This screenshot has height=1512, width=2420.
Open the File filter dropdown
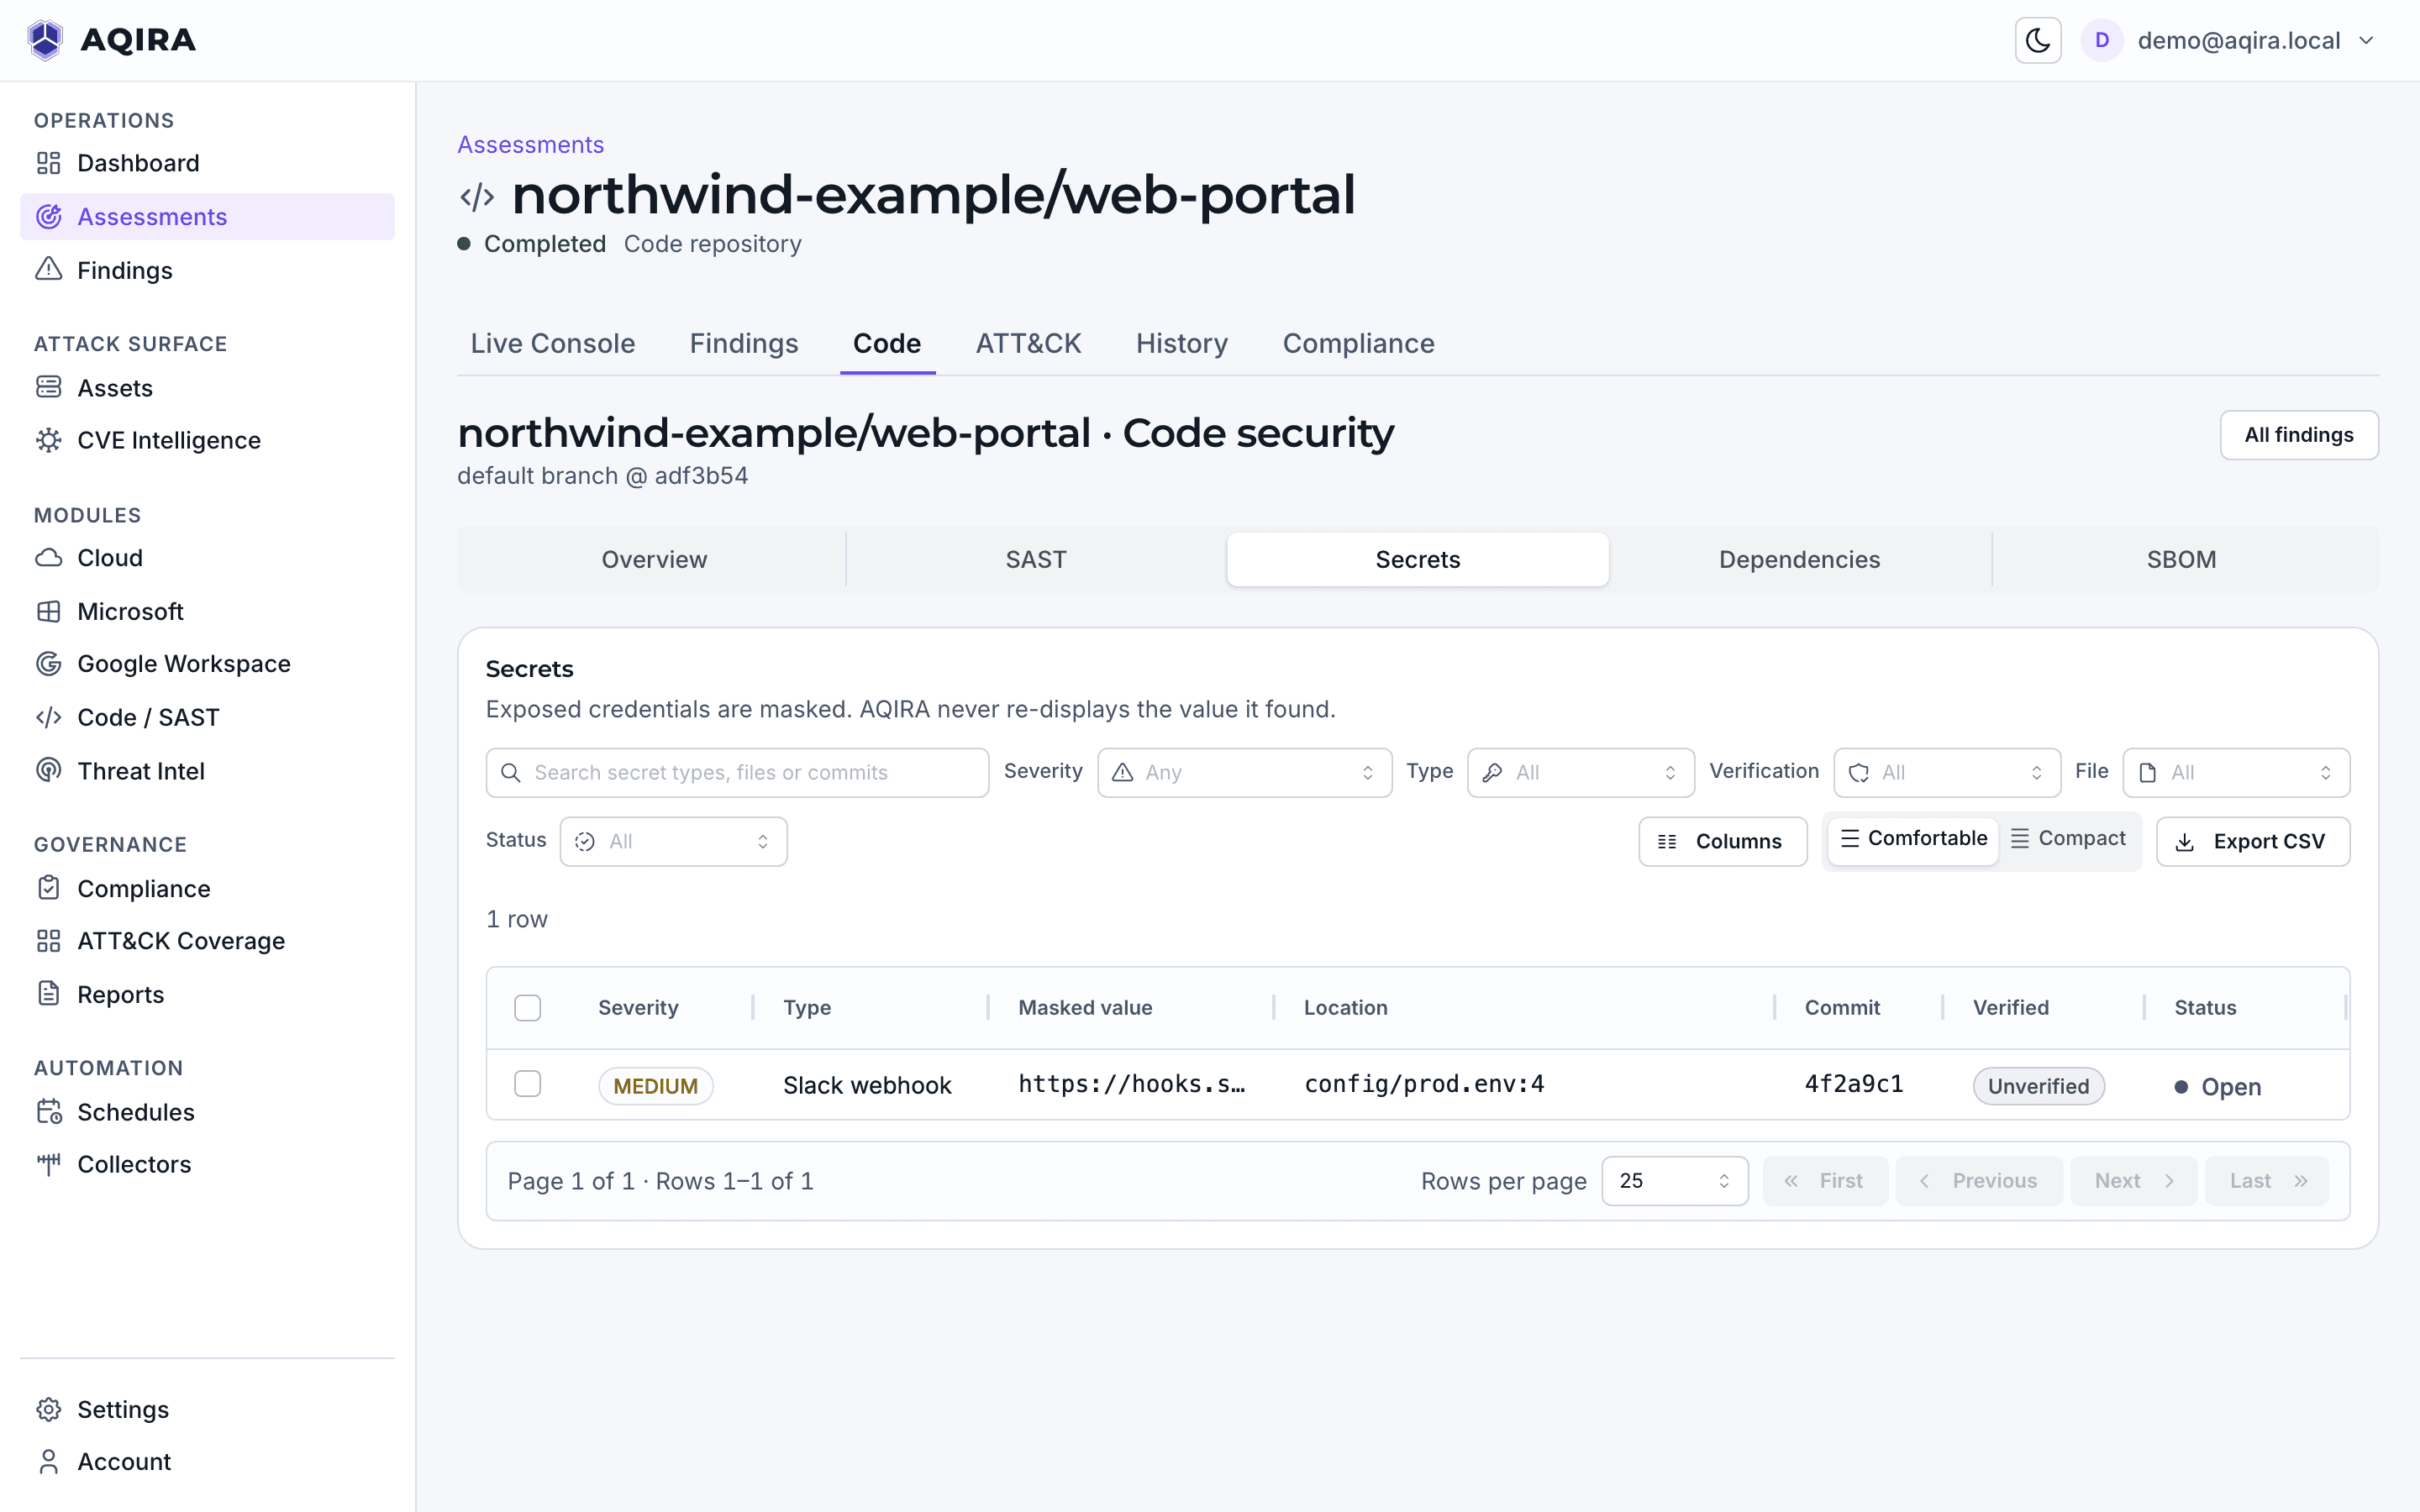[2236, 772]
